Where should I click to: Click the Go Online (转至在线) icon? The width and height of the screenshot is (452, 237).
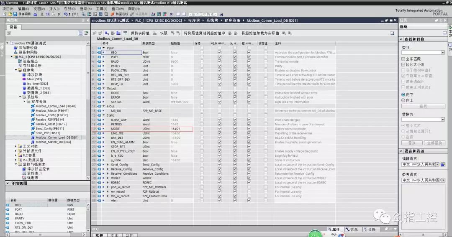113,14
